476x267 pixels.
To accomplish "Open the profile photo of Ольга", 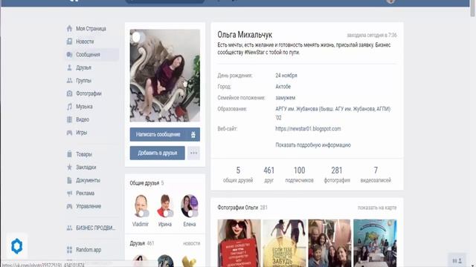I will (165, 76).
